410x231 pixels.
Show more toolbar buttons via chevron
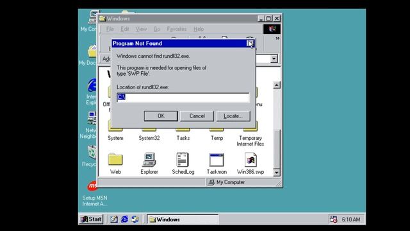pyautogui.click(x=277, y=38)
